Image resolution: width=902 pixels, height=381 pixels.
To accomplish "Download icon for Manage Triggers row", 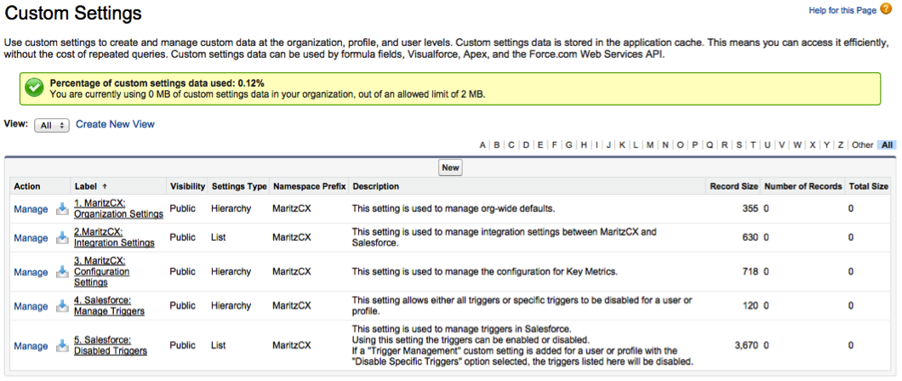I will [x=61, y=306].
